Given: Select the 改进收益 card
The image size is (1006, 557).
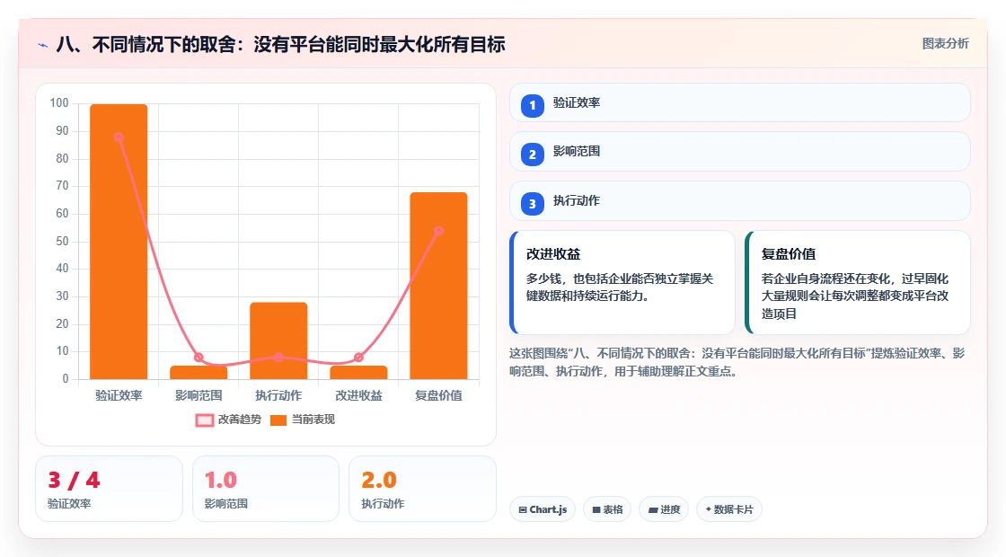Looking at the screenshot, I should click(622, 282).
